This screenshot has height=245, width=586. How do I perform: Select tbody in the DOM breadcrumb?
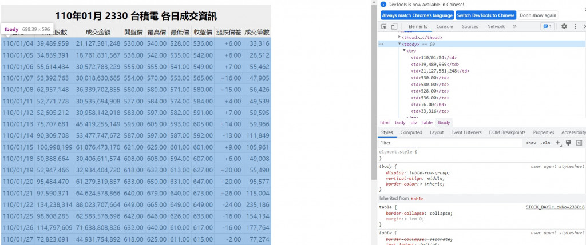click(444, 122)
